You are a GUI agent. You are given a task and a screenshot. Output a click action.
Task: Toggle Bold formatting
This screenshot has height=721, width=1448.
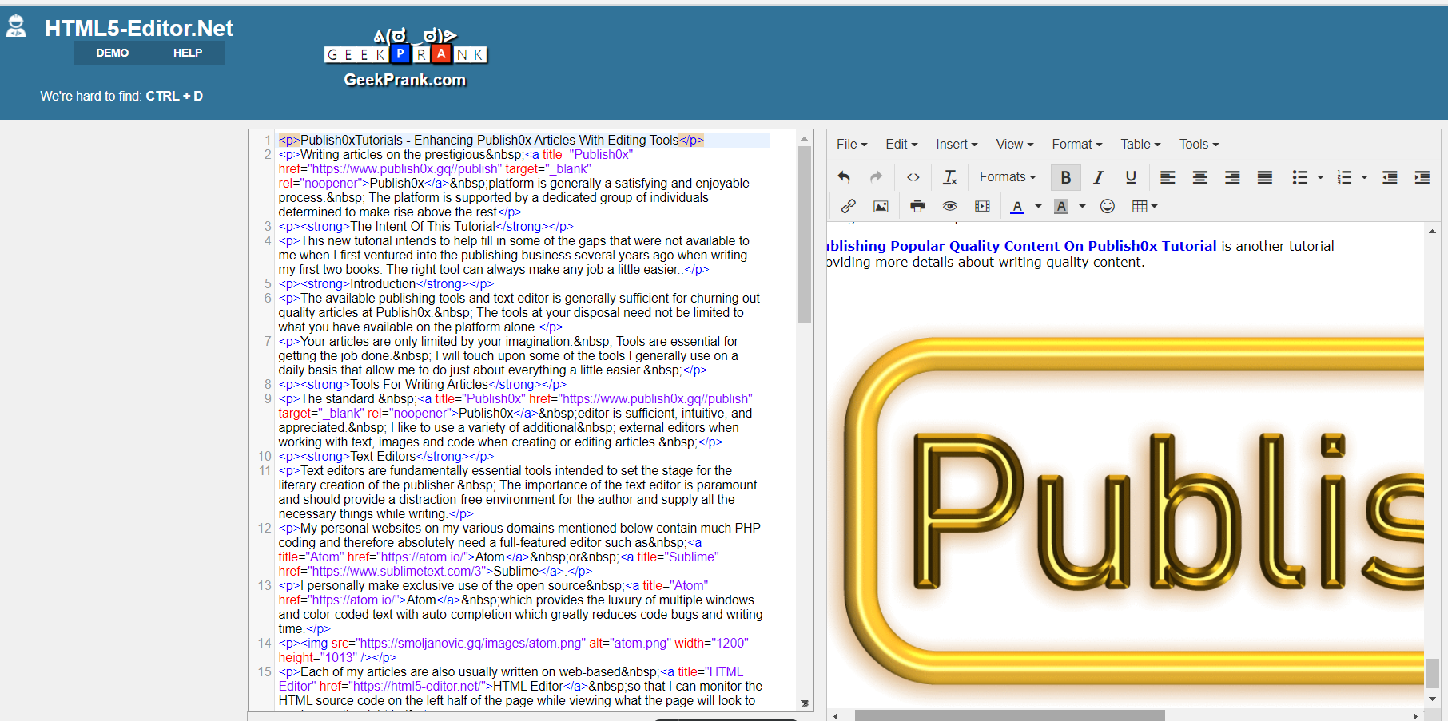1065,176
